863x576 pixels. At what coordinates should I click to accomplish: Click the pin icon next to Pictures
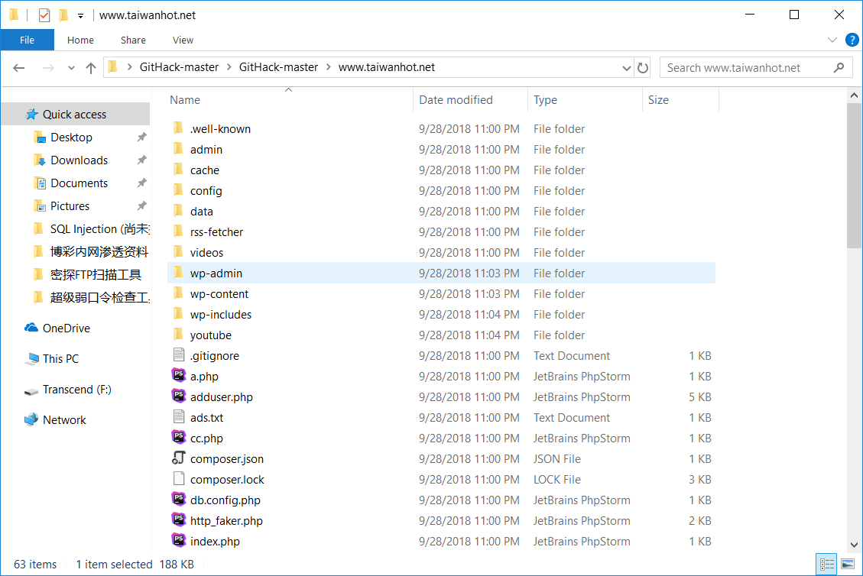tap(142, 205)
